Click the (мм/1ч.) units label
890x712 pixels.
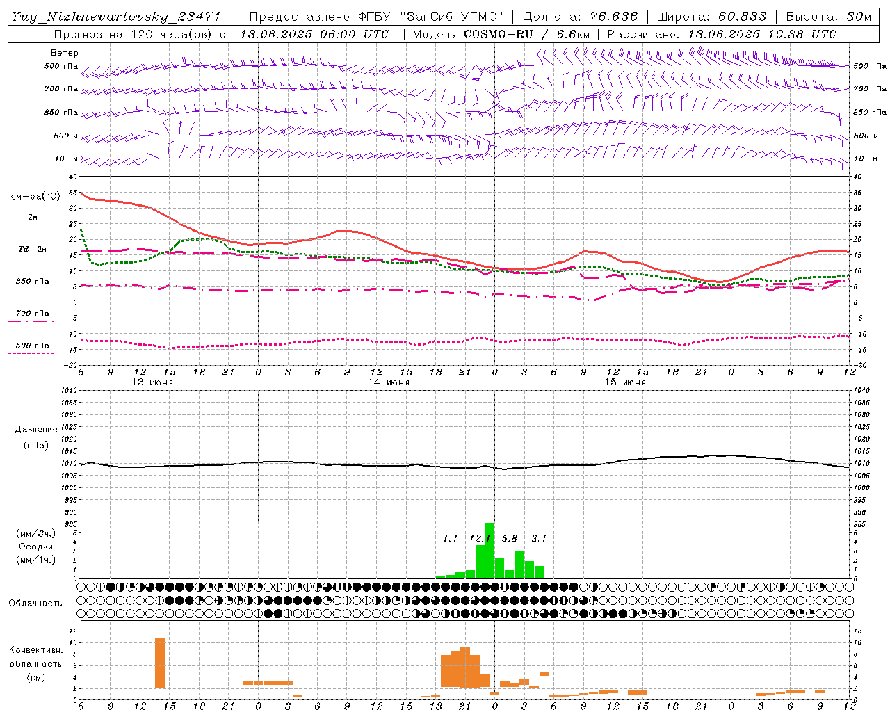point(35,560)
